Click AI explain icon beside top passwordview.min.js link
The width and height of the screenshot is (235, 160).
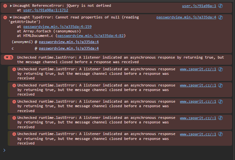pyautogui.click(x=220, y=17)
